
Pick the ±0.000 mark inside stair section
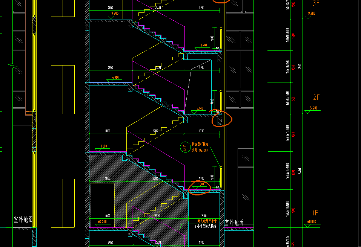tap(102, 222)
